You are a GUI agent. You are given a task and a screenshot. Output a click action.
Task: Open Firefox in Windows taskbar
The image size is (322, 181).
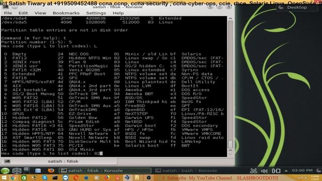[x=107, y=177]
